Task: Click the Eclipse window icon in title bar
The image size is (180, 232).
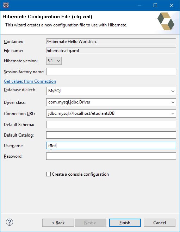Action: [6, 5]
